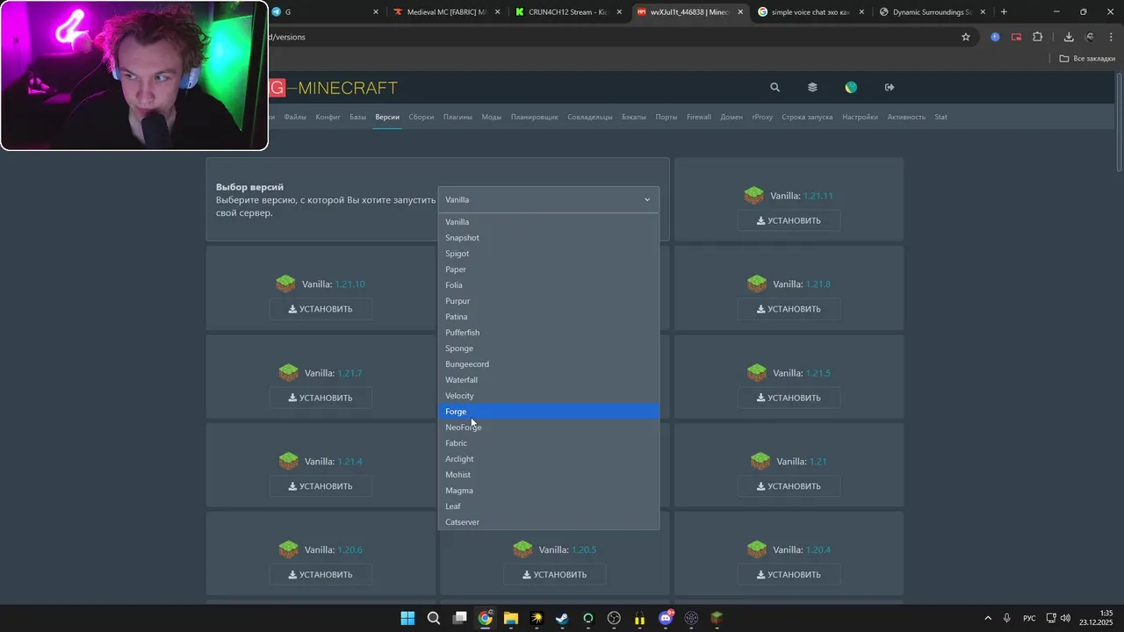Open Steam from the taskbar
The height and width of the screenshot is (632, 1124).
tap(562, 618)
